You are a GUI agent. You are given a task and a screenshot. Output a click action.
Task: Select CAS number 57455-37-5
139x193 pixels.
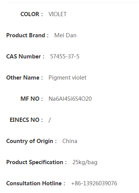pos(65,57)
